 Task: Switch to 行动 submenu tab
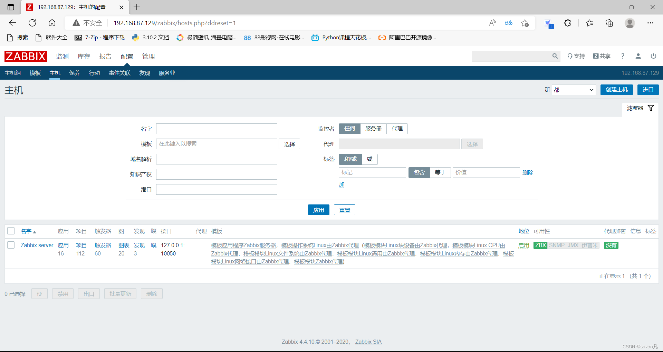94,73
